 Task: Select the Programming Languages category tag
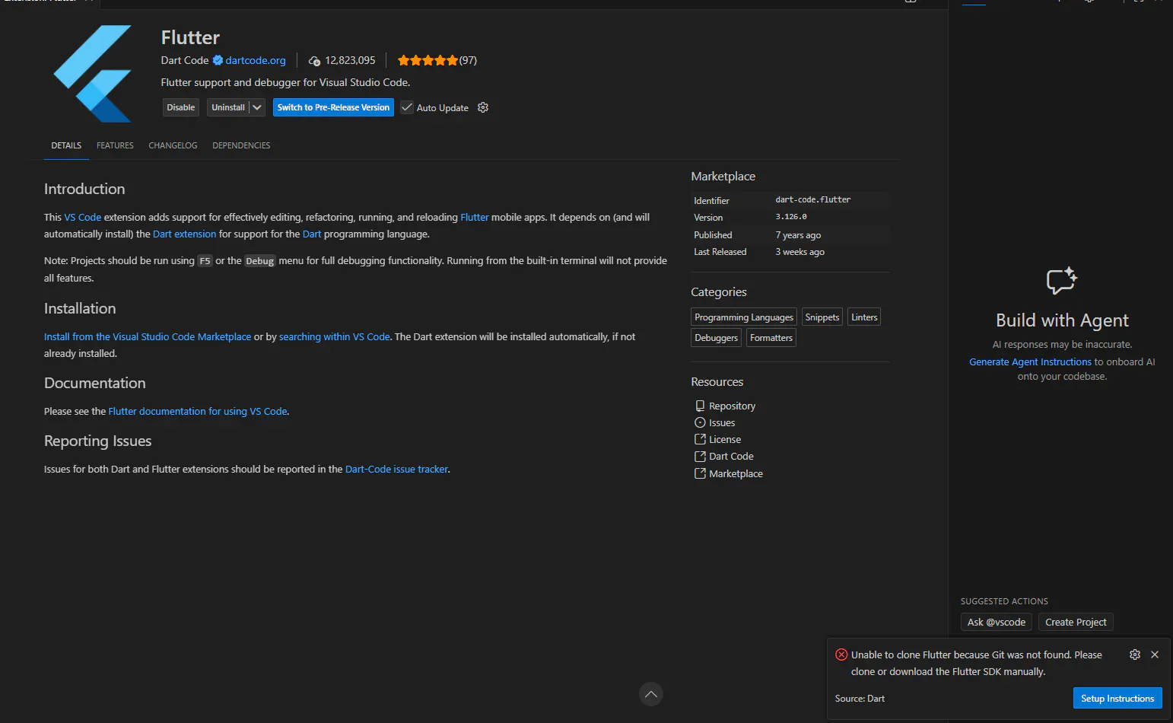[744, 317]
